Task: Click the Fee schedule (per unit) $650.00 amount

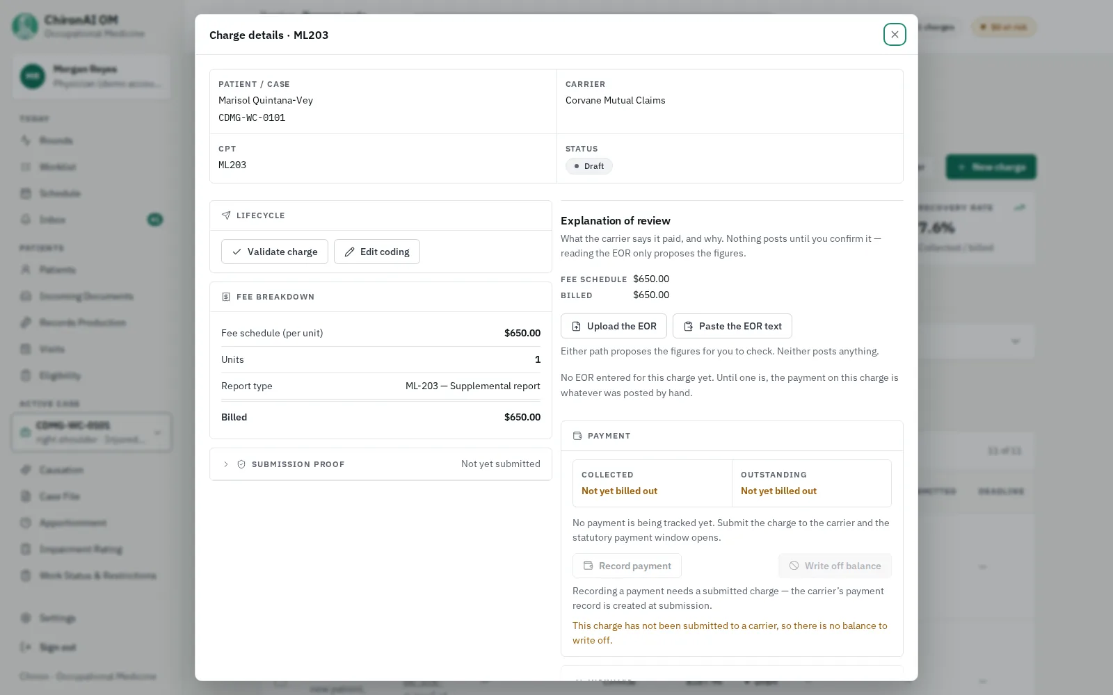Action: click(x=522, y=333)
